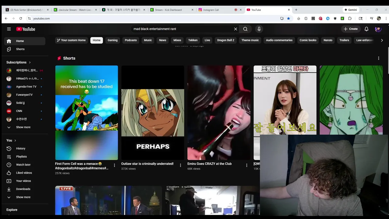This screenshot has width=389, height=219.
Task: Open the Emiru Goes CRAZY at the Club title
Action: click(209, 164)
